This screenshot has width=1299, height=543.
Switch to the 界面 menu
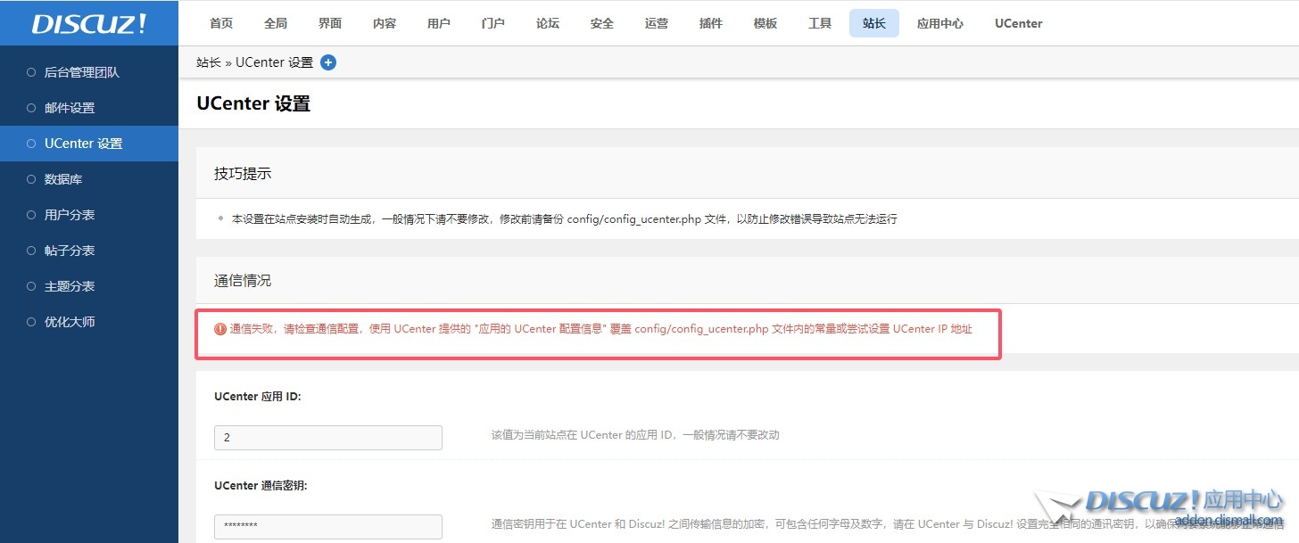330,23
